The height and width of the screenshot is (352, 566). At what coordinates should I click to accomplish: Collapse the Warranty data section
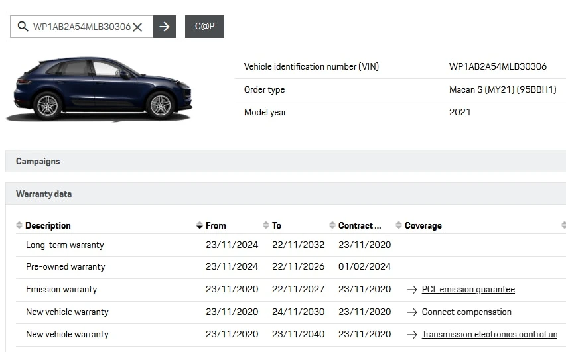tap(285, 194)
